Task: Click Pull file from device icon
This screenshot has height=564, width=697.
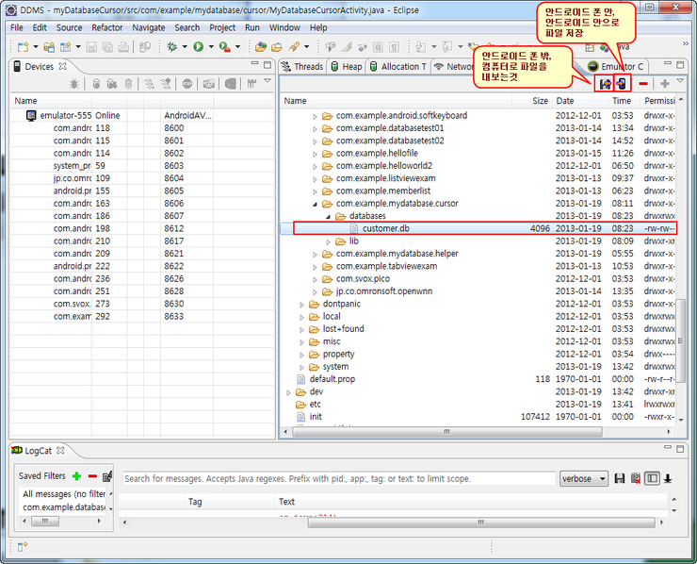Action: click(605, 83)
